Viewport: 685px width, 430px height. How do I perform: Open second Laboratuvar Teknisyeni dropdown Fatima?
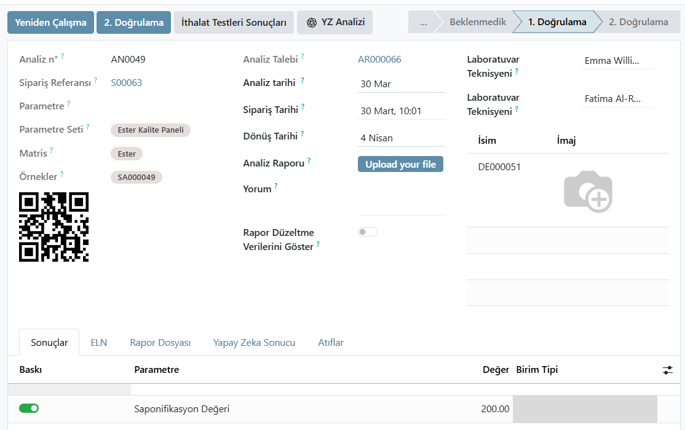[616, 99]
